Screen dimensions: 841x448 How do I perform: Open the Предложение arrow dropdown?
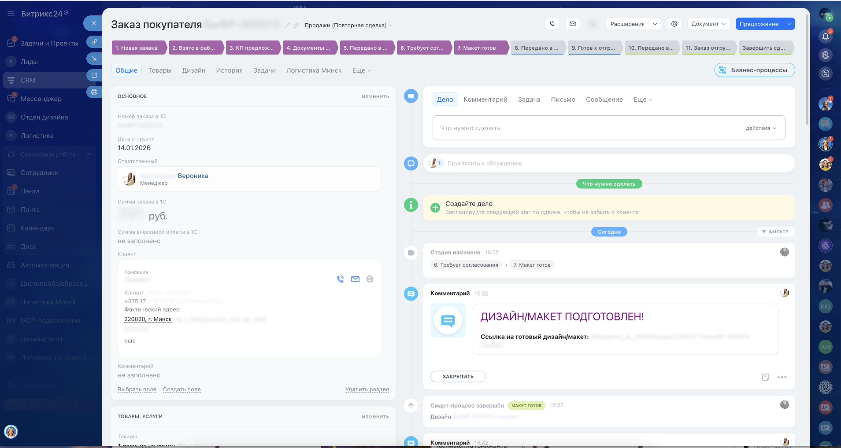[x=789, y=24]
